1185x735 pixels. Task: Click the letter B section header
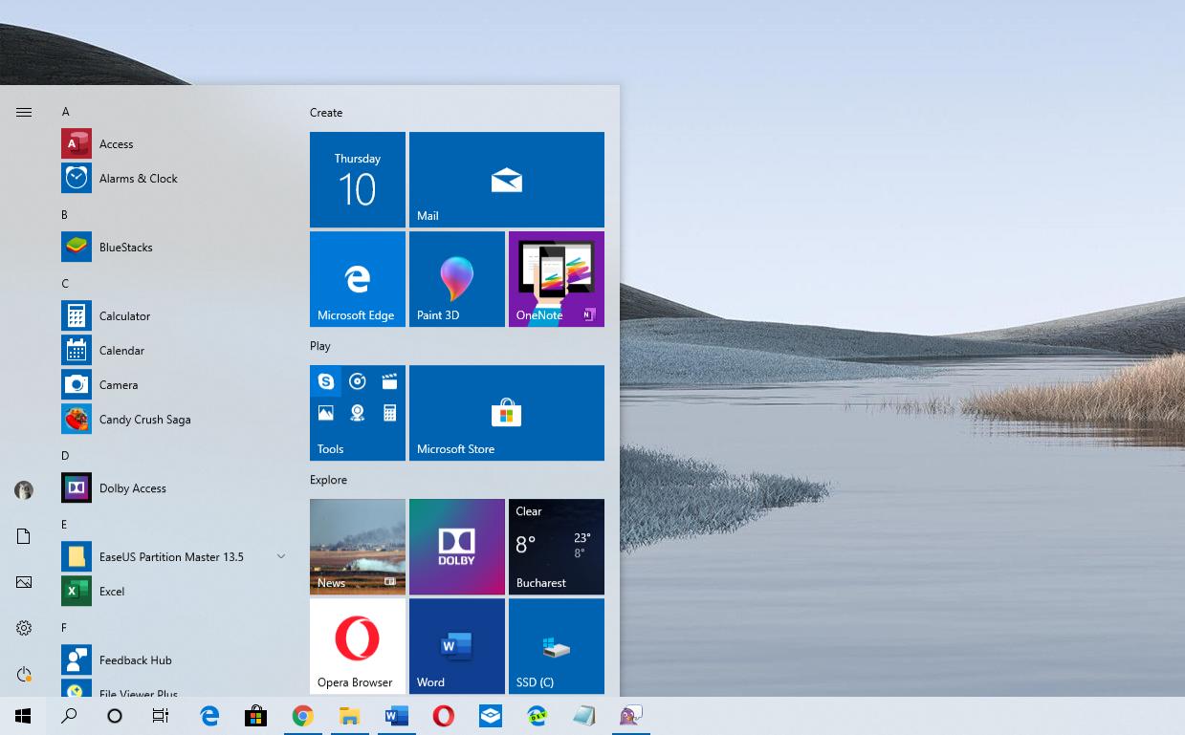coord(65,215)
